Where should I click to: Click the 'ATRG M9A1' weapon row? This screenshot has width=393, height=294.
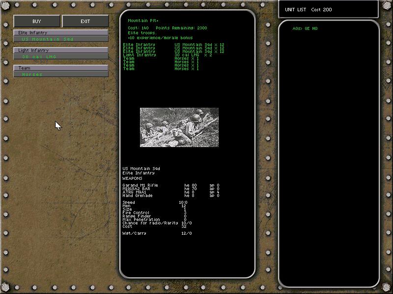[171, 192]
